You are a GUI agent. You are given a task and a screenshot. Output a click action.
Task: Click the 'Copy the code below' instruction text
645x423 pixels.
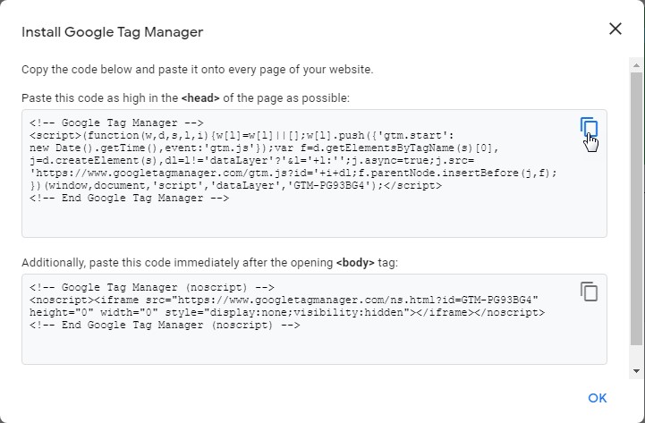coord(198,69)
